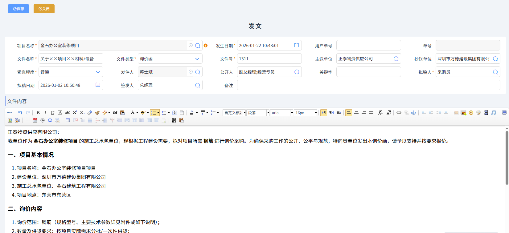Clear the 项目名称 field

pyautogui.click(x=191, y=45)
